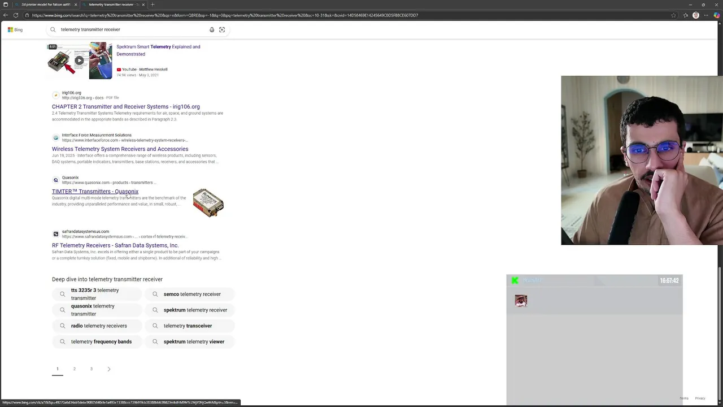
Task: Click search icon beside 'semco telemetry receiver'
Action: [155, 294]
